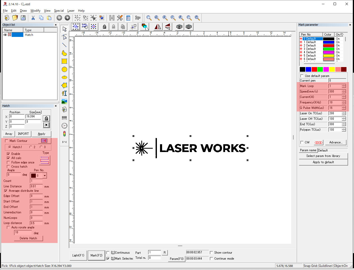Image resolution: width=354 pixels, height=270 pixels.
Task: Open the Modify menu
Action: point(35,11)
